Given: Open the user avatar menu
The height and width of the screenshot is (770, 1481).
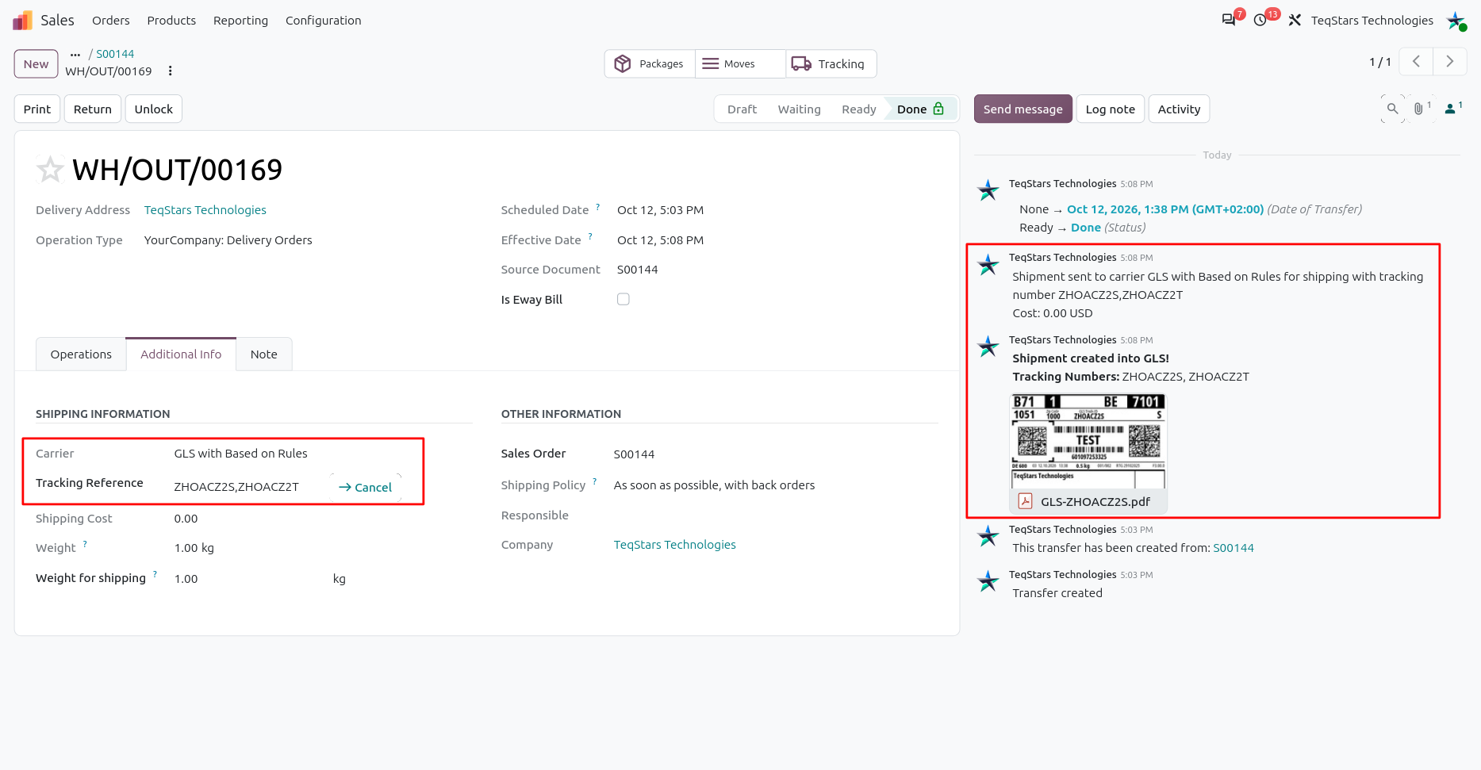Looking at the screenshot, I should [x=1456, y=21].
